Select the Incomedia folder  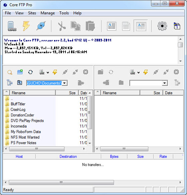(x=19, y=126)
